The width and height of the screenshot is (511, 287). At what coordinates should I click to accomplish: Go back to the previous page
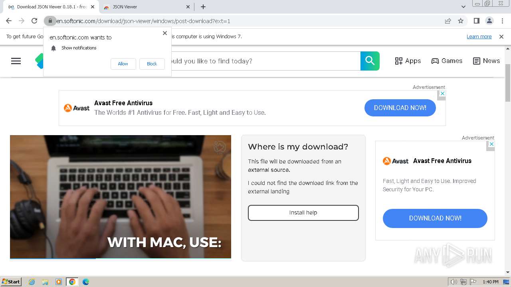point(9,21)
